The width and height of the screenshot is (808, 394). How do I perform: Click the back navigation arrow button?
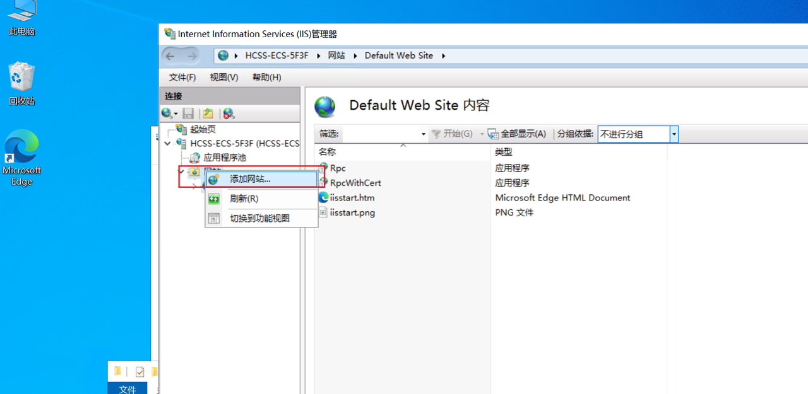point(170,56)
